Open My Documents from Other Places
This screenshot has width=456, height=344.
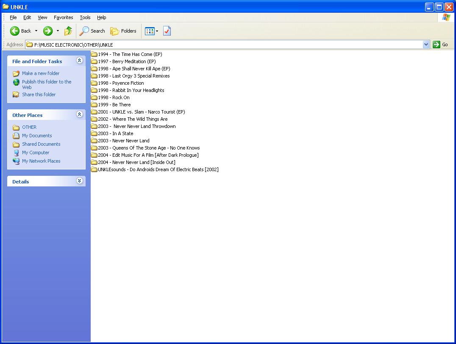pyautogui.click(x=37, y=136)
